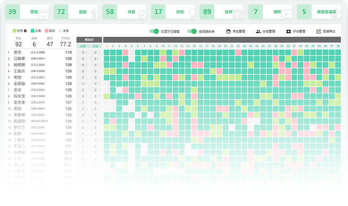This screenshot has height=206, width=348.
Task: Click the green 正确 legend swatch
Action: 33,31
